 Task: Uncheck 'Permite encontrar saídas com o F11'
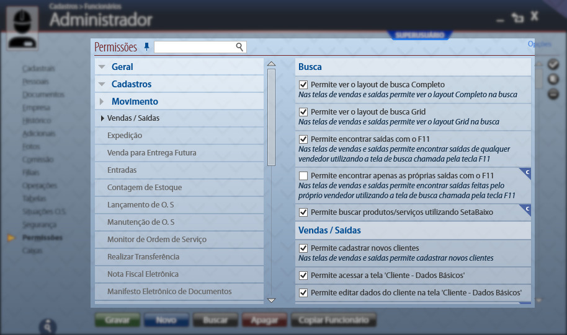click(303, 139)
